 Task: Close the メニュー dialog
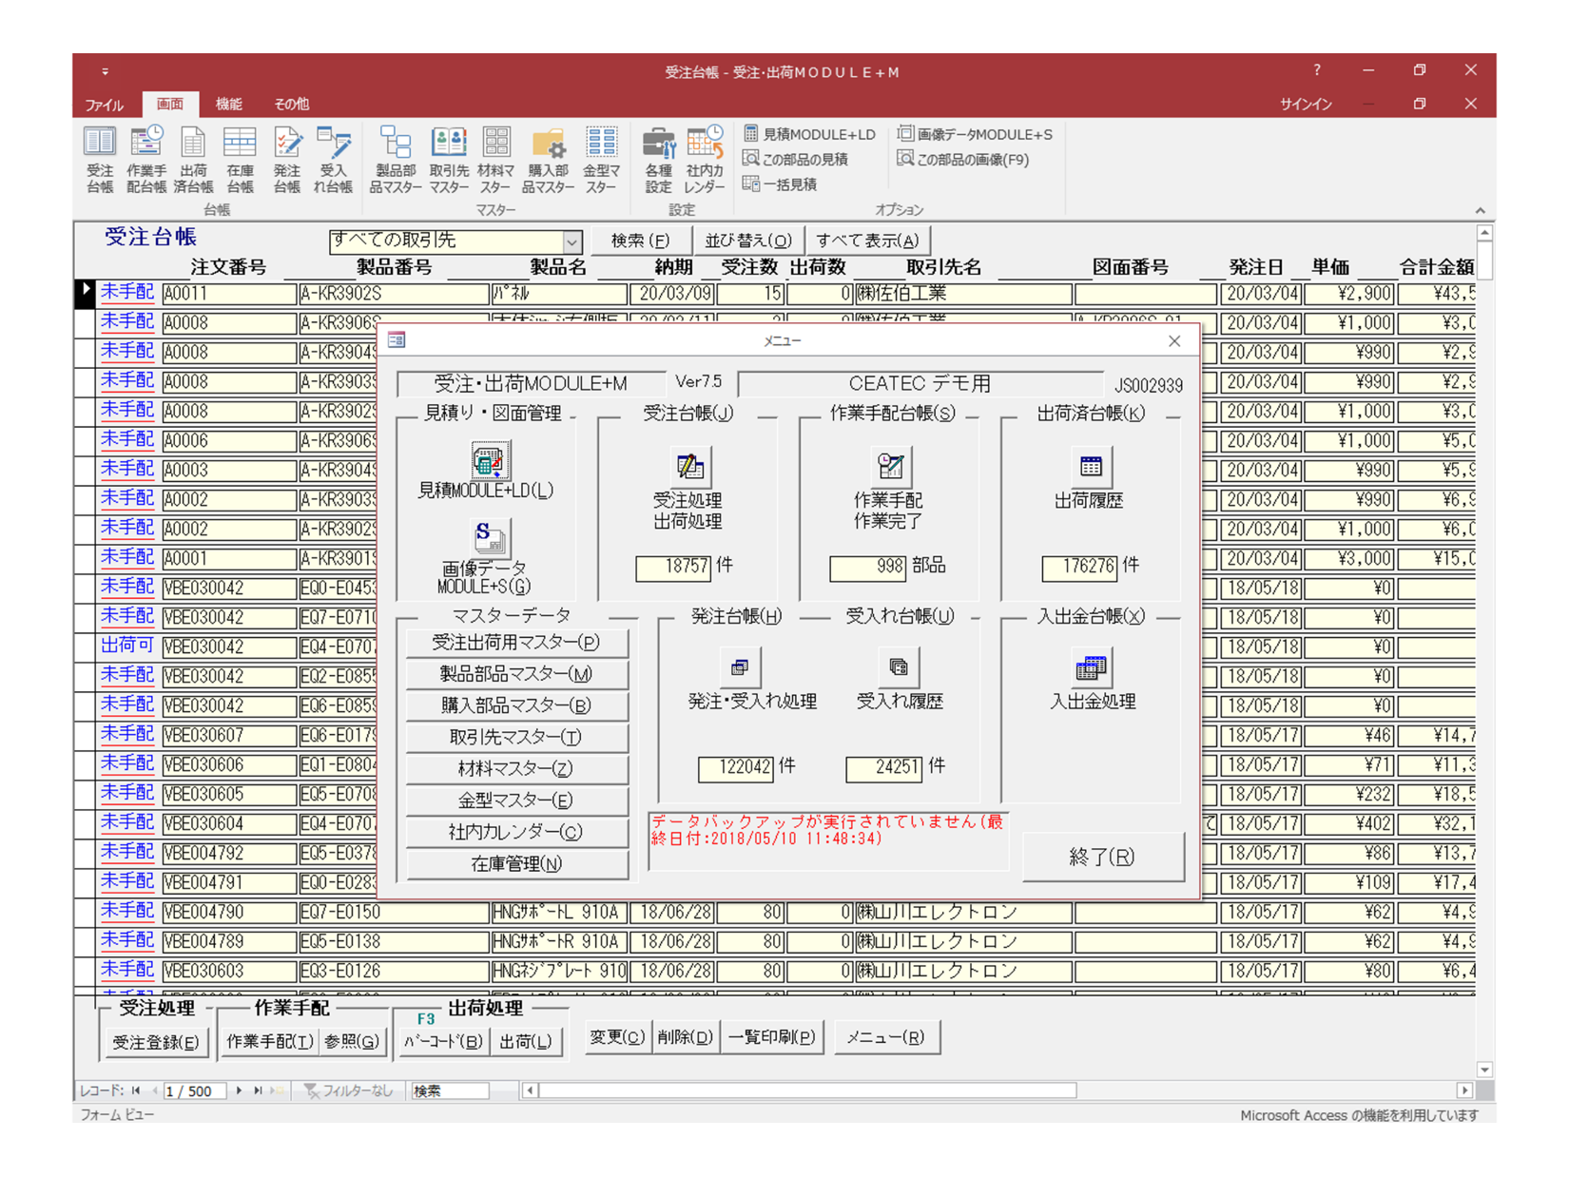[1174, 341]
